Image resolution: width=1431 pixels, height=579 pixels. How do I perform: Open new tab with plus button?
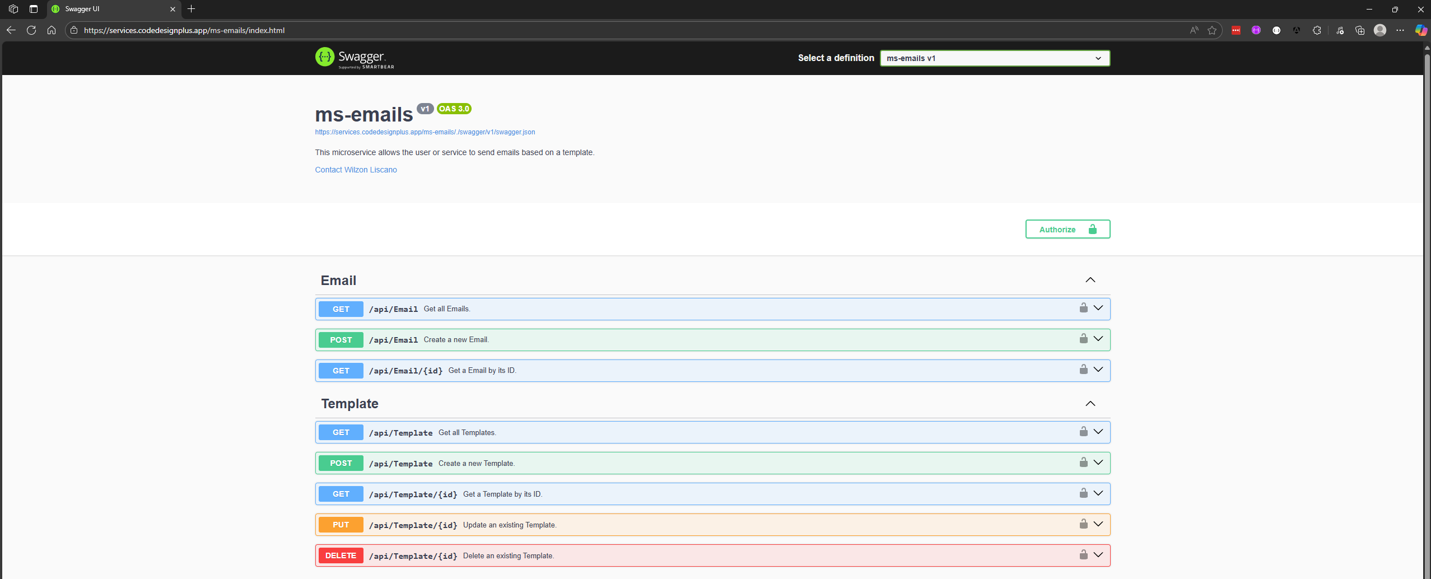pyautogui.click(x=191, y=9)
